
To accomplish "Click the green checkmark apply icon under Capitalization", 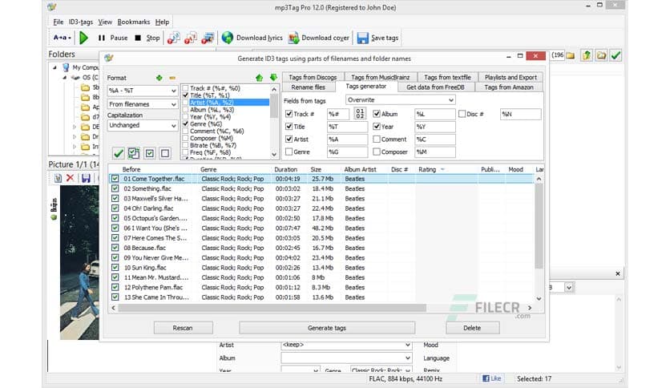I will pyautogui.click(x=119, y=153).
